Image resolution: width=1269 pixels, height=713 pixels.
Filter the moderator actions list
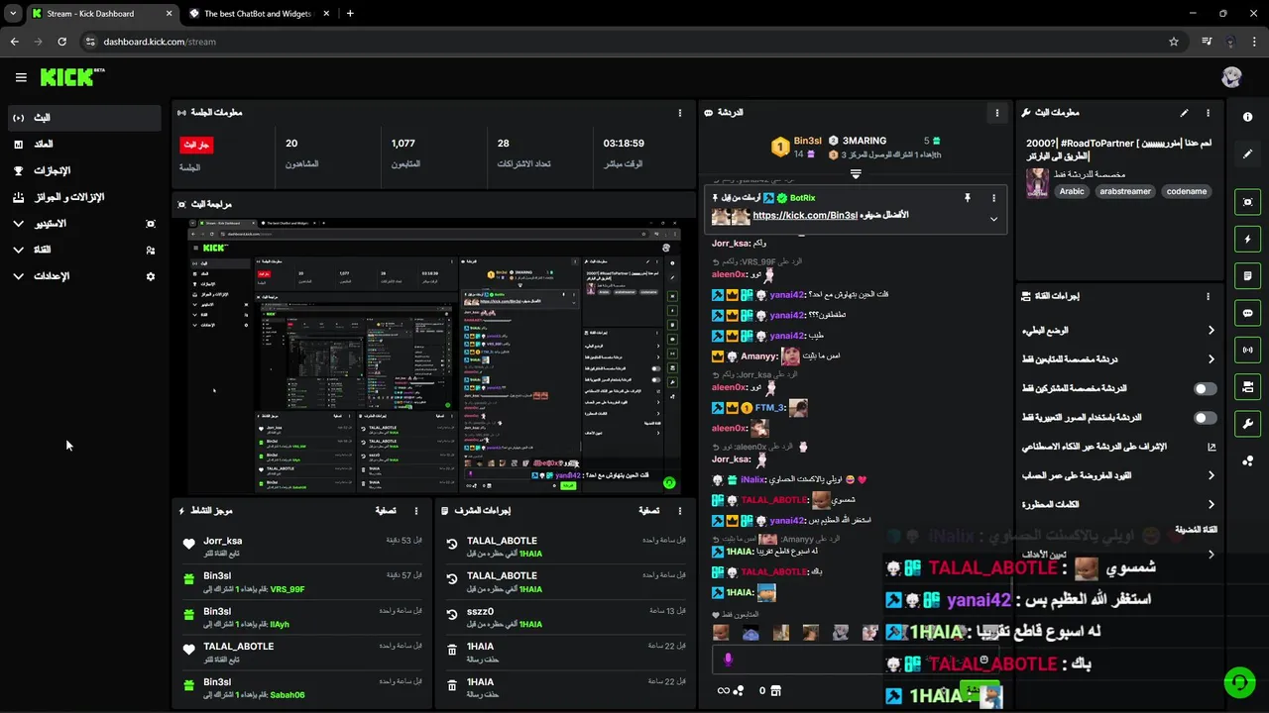click(648, 511)
